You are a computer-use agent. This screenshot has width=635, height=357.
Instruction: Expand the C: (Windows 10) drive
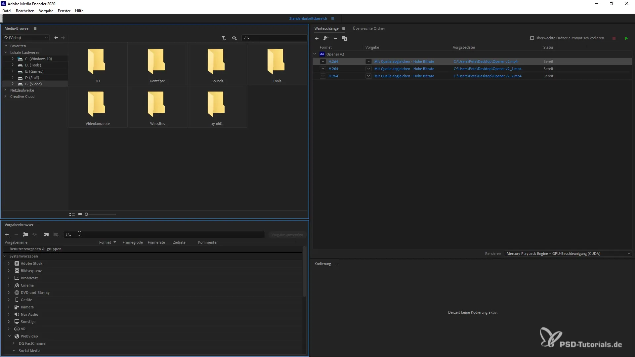coord(13,59)
